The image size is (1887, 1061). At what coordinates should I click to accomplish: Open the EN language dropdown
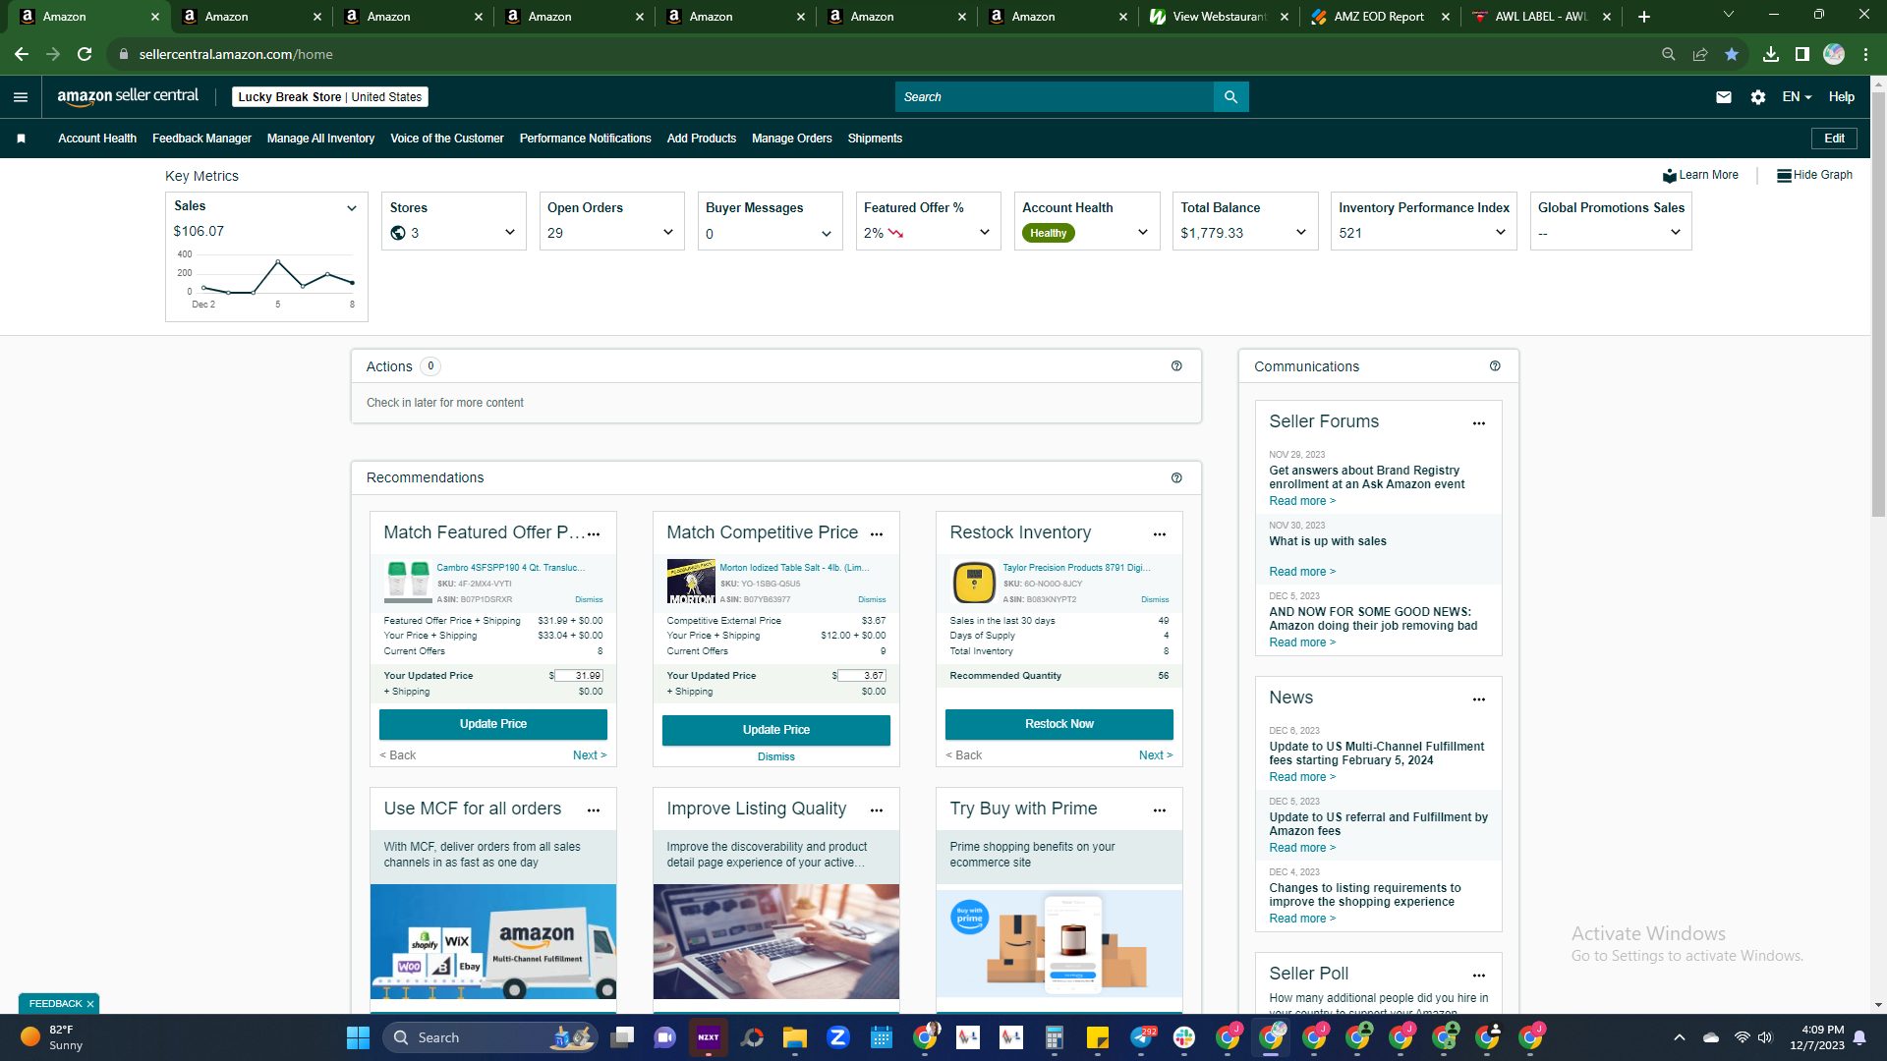coord(1797,97)
